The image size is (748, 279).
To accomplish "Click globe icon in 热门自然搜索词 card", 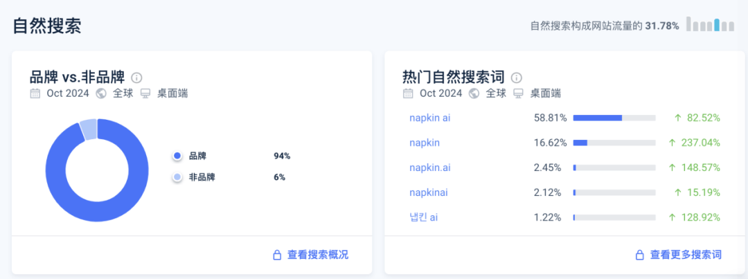I will coord(474,93).
